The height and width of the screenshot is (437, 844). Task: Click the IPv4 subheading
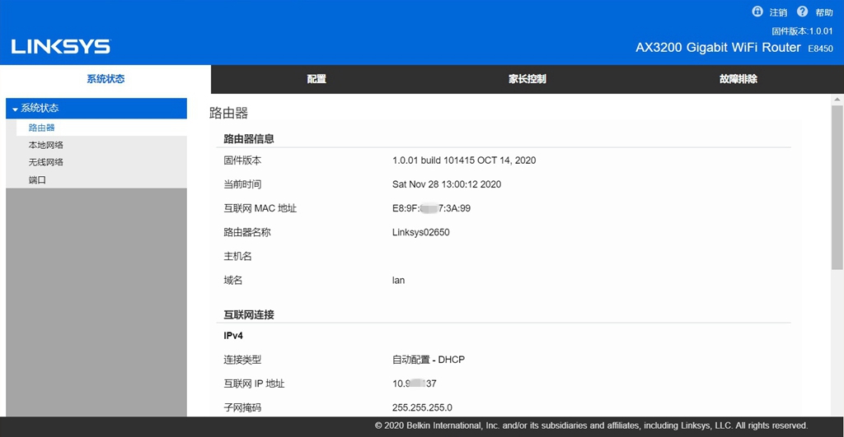[x=233, y=336]
